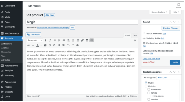Align text center
The width and height of the screenshot is (185, 102).
(73, 41)
